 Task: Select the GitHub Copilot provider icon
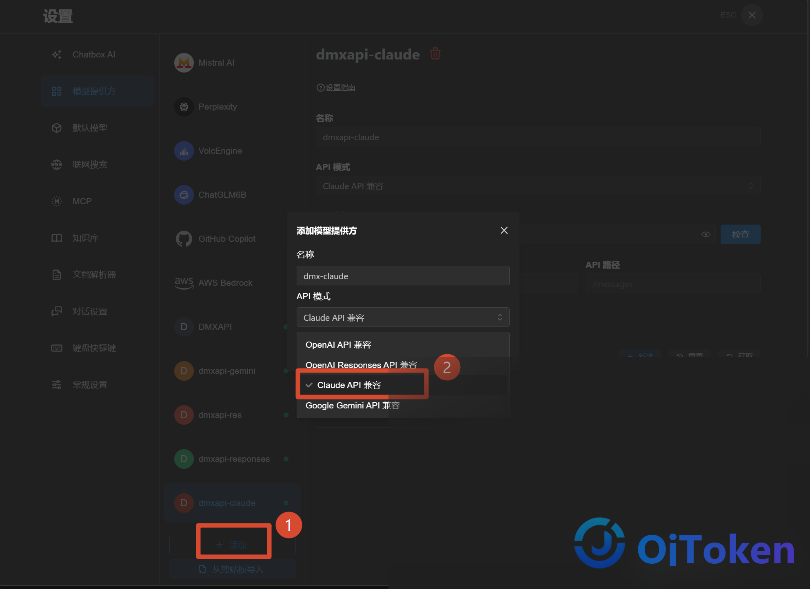(x=184, y=239)
